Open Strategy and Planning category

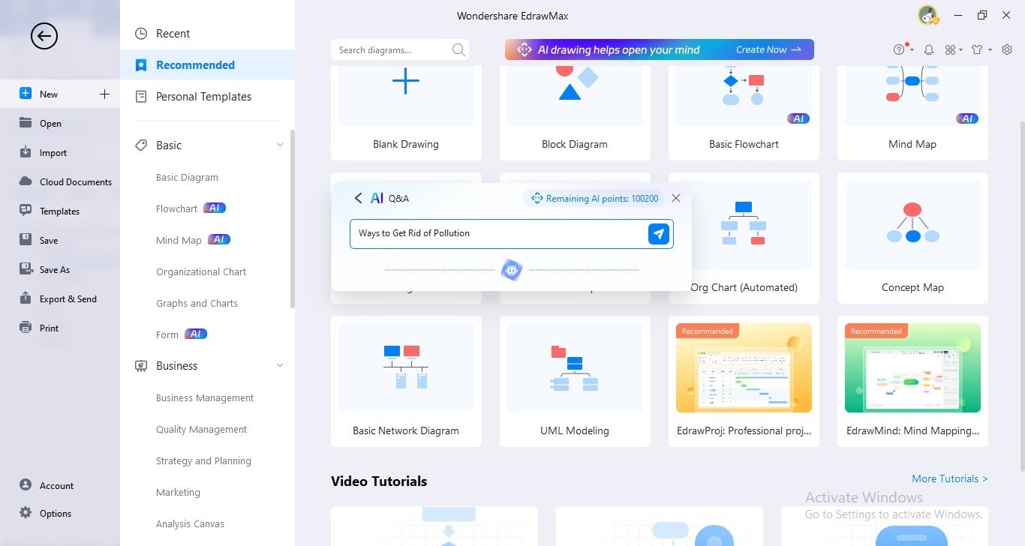[x=203, y=460]
